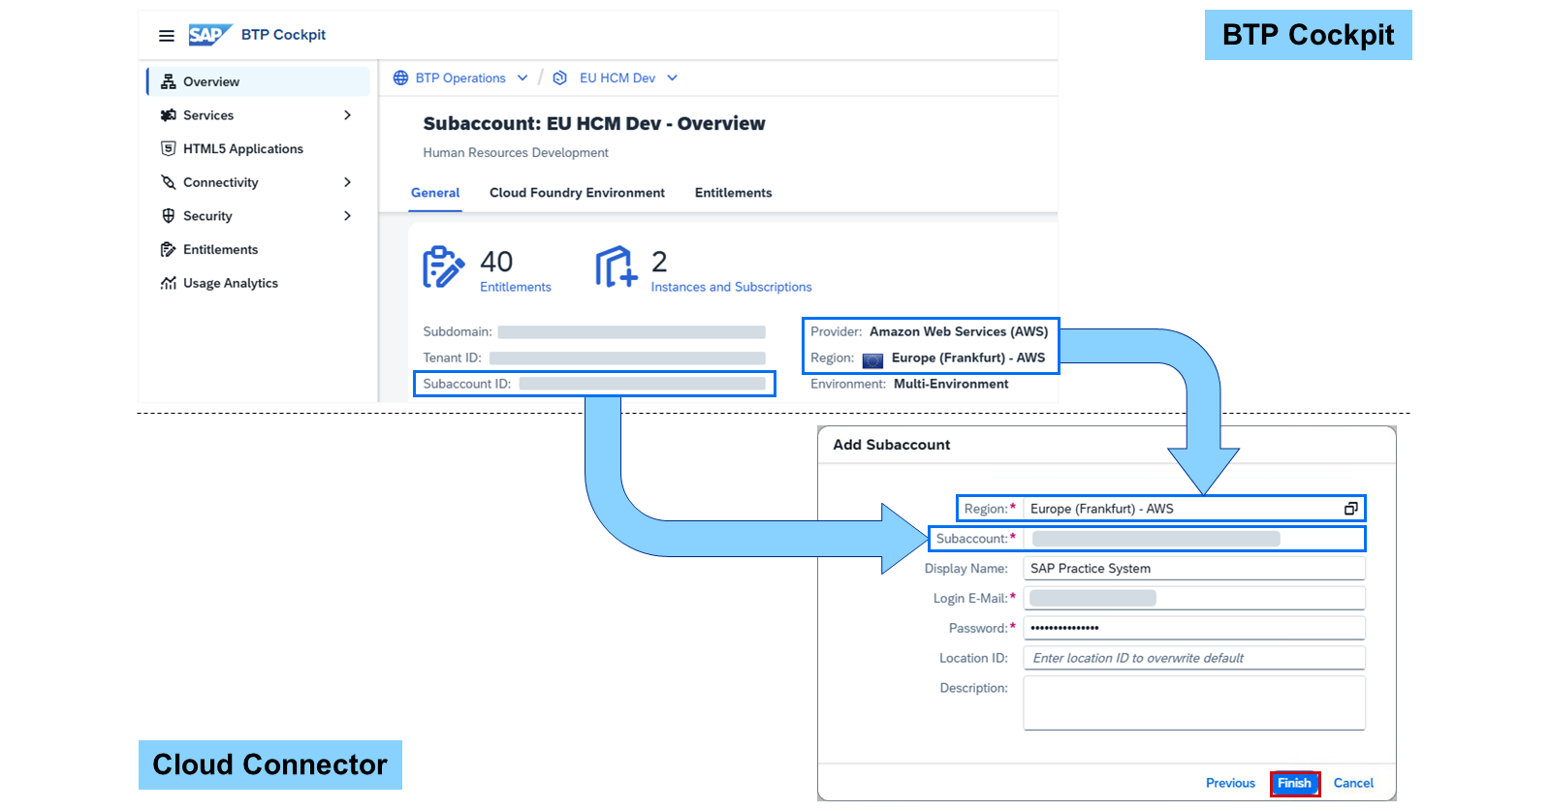Click the Connectivity plug icon
Image resolution: width=1551 pixels, height=811 pixels.
[169, 182]
